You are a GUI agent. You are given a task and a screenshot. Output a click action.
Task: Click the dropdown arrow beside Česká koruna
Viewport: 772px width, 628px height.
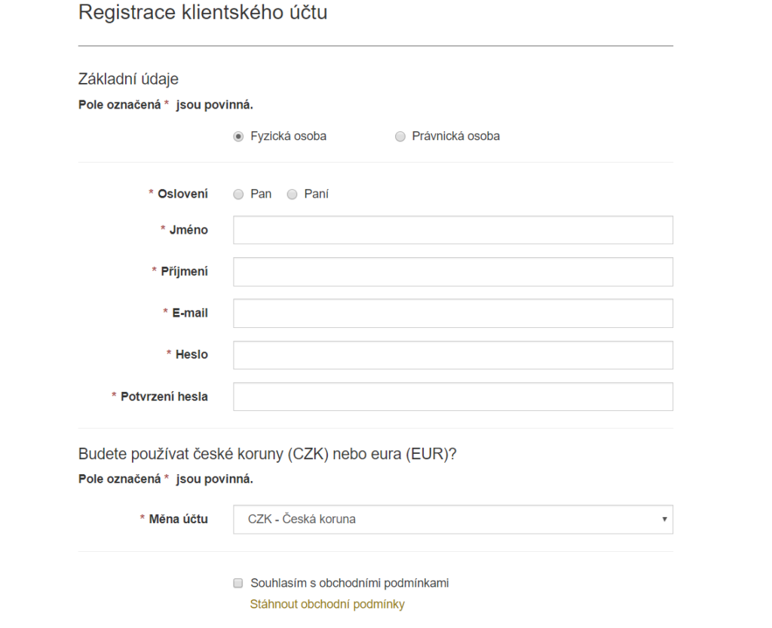tap(664, 519)
